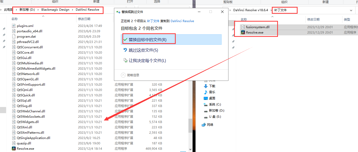Click DaVinci Resolve segment in the left address bar
This screenshot has height=152, width=358.
(x=87, y=10)
